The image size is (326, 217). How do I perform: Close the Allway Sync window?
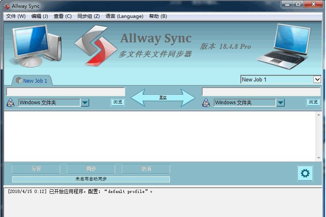tap(313, 4)
